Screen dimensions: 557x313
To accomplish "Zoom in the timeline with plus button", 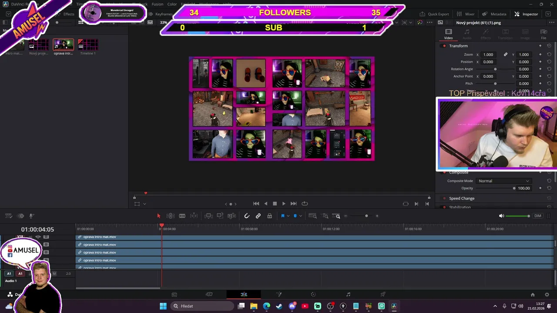I will click(377, 216).
